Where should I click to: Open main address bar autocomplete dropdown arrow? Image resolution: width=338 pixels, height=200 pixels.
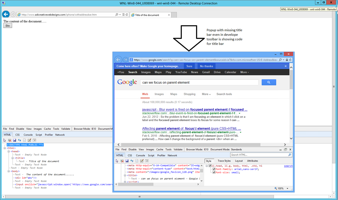coord(120,14)
